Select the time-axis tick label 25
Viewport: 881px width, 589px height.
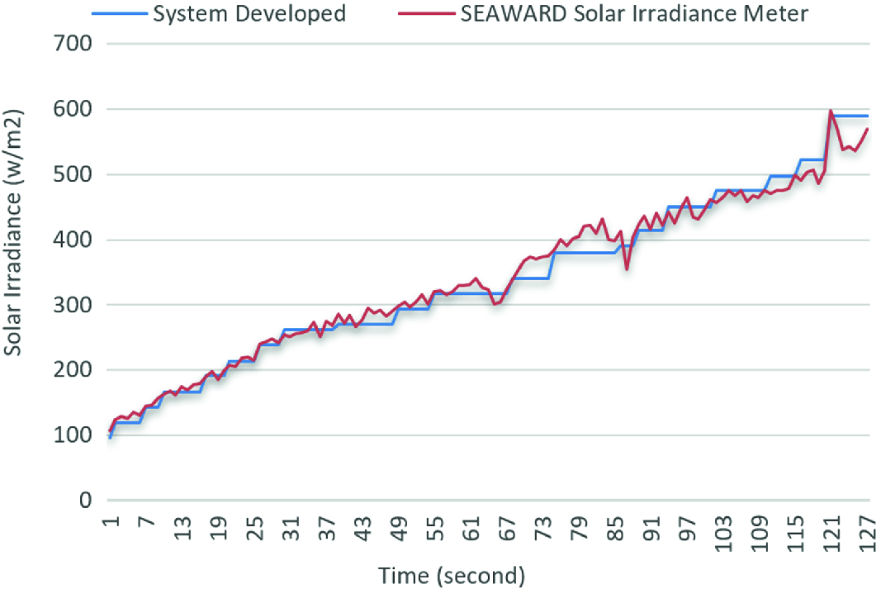(x=254, y=527)
